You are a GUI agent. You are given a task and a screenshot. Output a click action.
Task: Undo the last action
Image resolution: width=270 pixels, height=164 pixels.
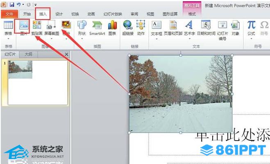[18, 5]
